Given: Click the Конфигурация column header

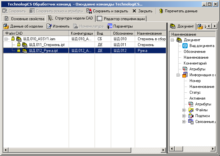Looking at the screenshot, I should coord(82,33).
